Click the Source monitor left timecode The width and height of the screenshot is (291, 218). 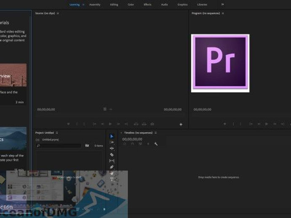coord(46,109)
